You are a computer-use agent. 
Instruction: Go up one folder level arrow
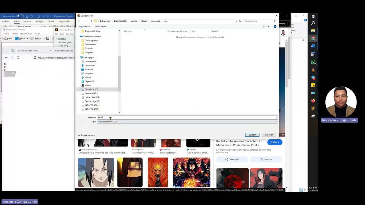point(91,21)
